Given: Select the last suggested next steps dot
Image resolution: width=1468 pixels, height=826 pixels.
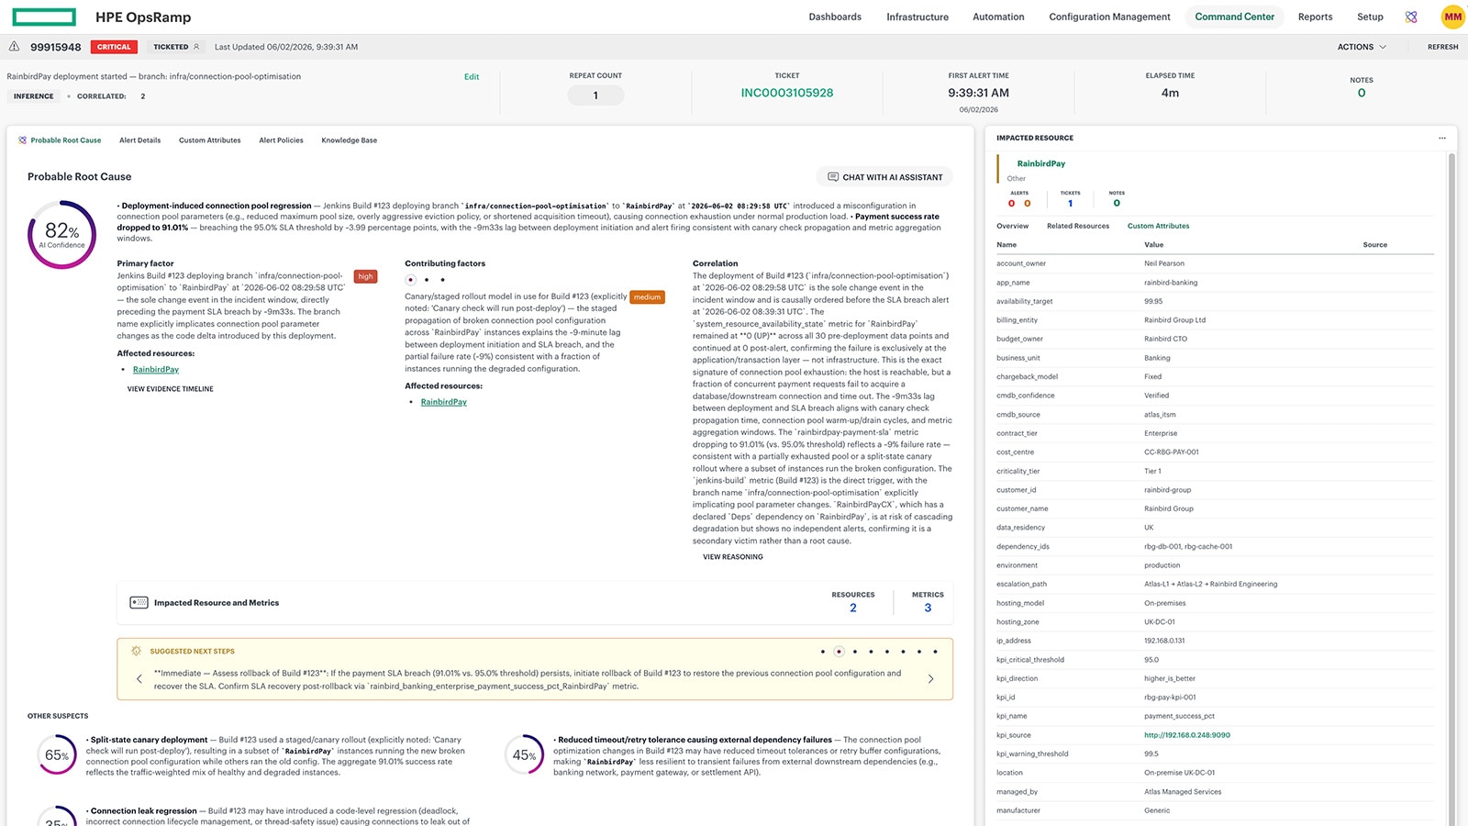Looking at the screenshot, I should tap(935, 652).
